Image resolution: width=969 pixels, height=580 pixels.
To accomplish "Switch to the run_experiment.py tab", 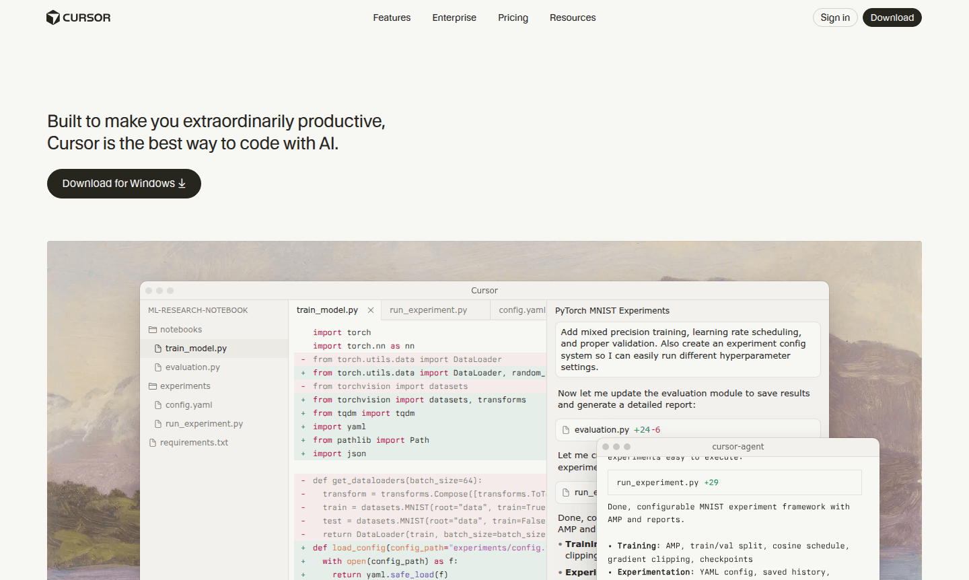I will click(428, 310).
